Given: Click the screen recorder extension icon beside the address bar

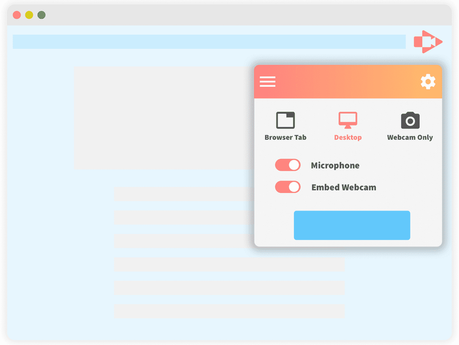Looking at the screenshot, I should tap(427, 42).
